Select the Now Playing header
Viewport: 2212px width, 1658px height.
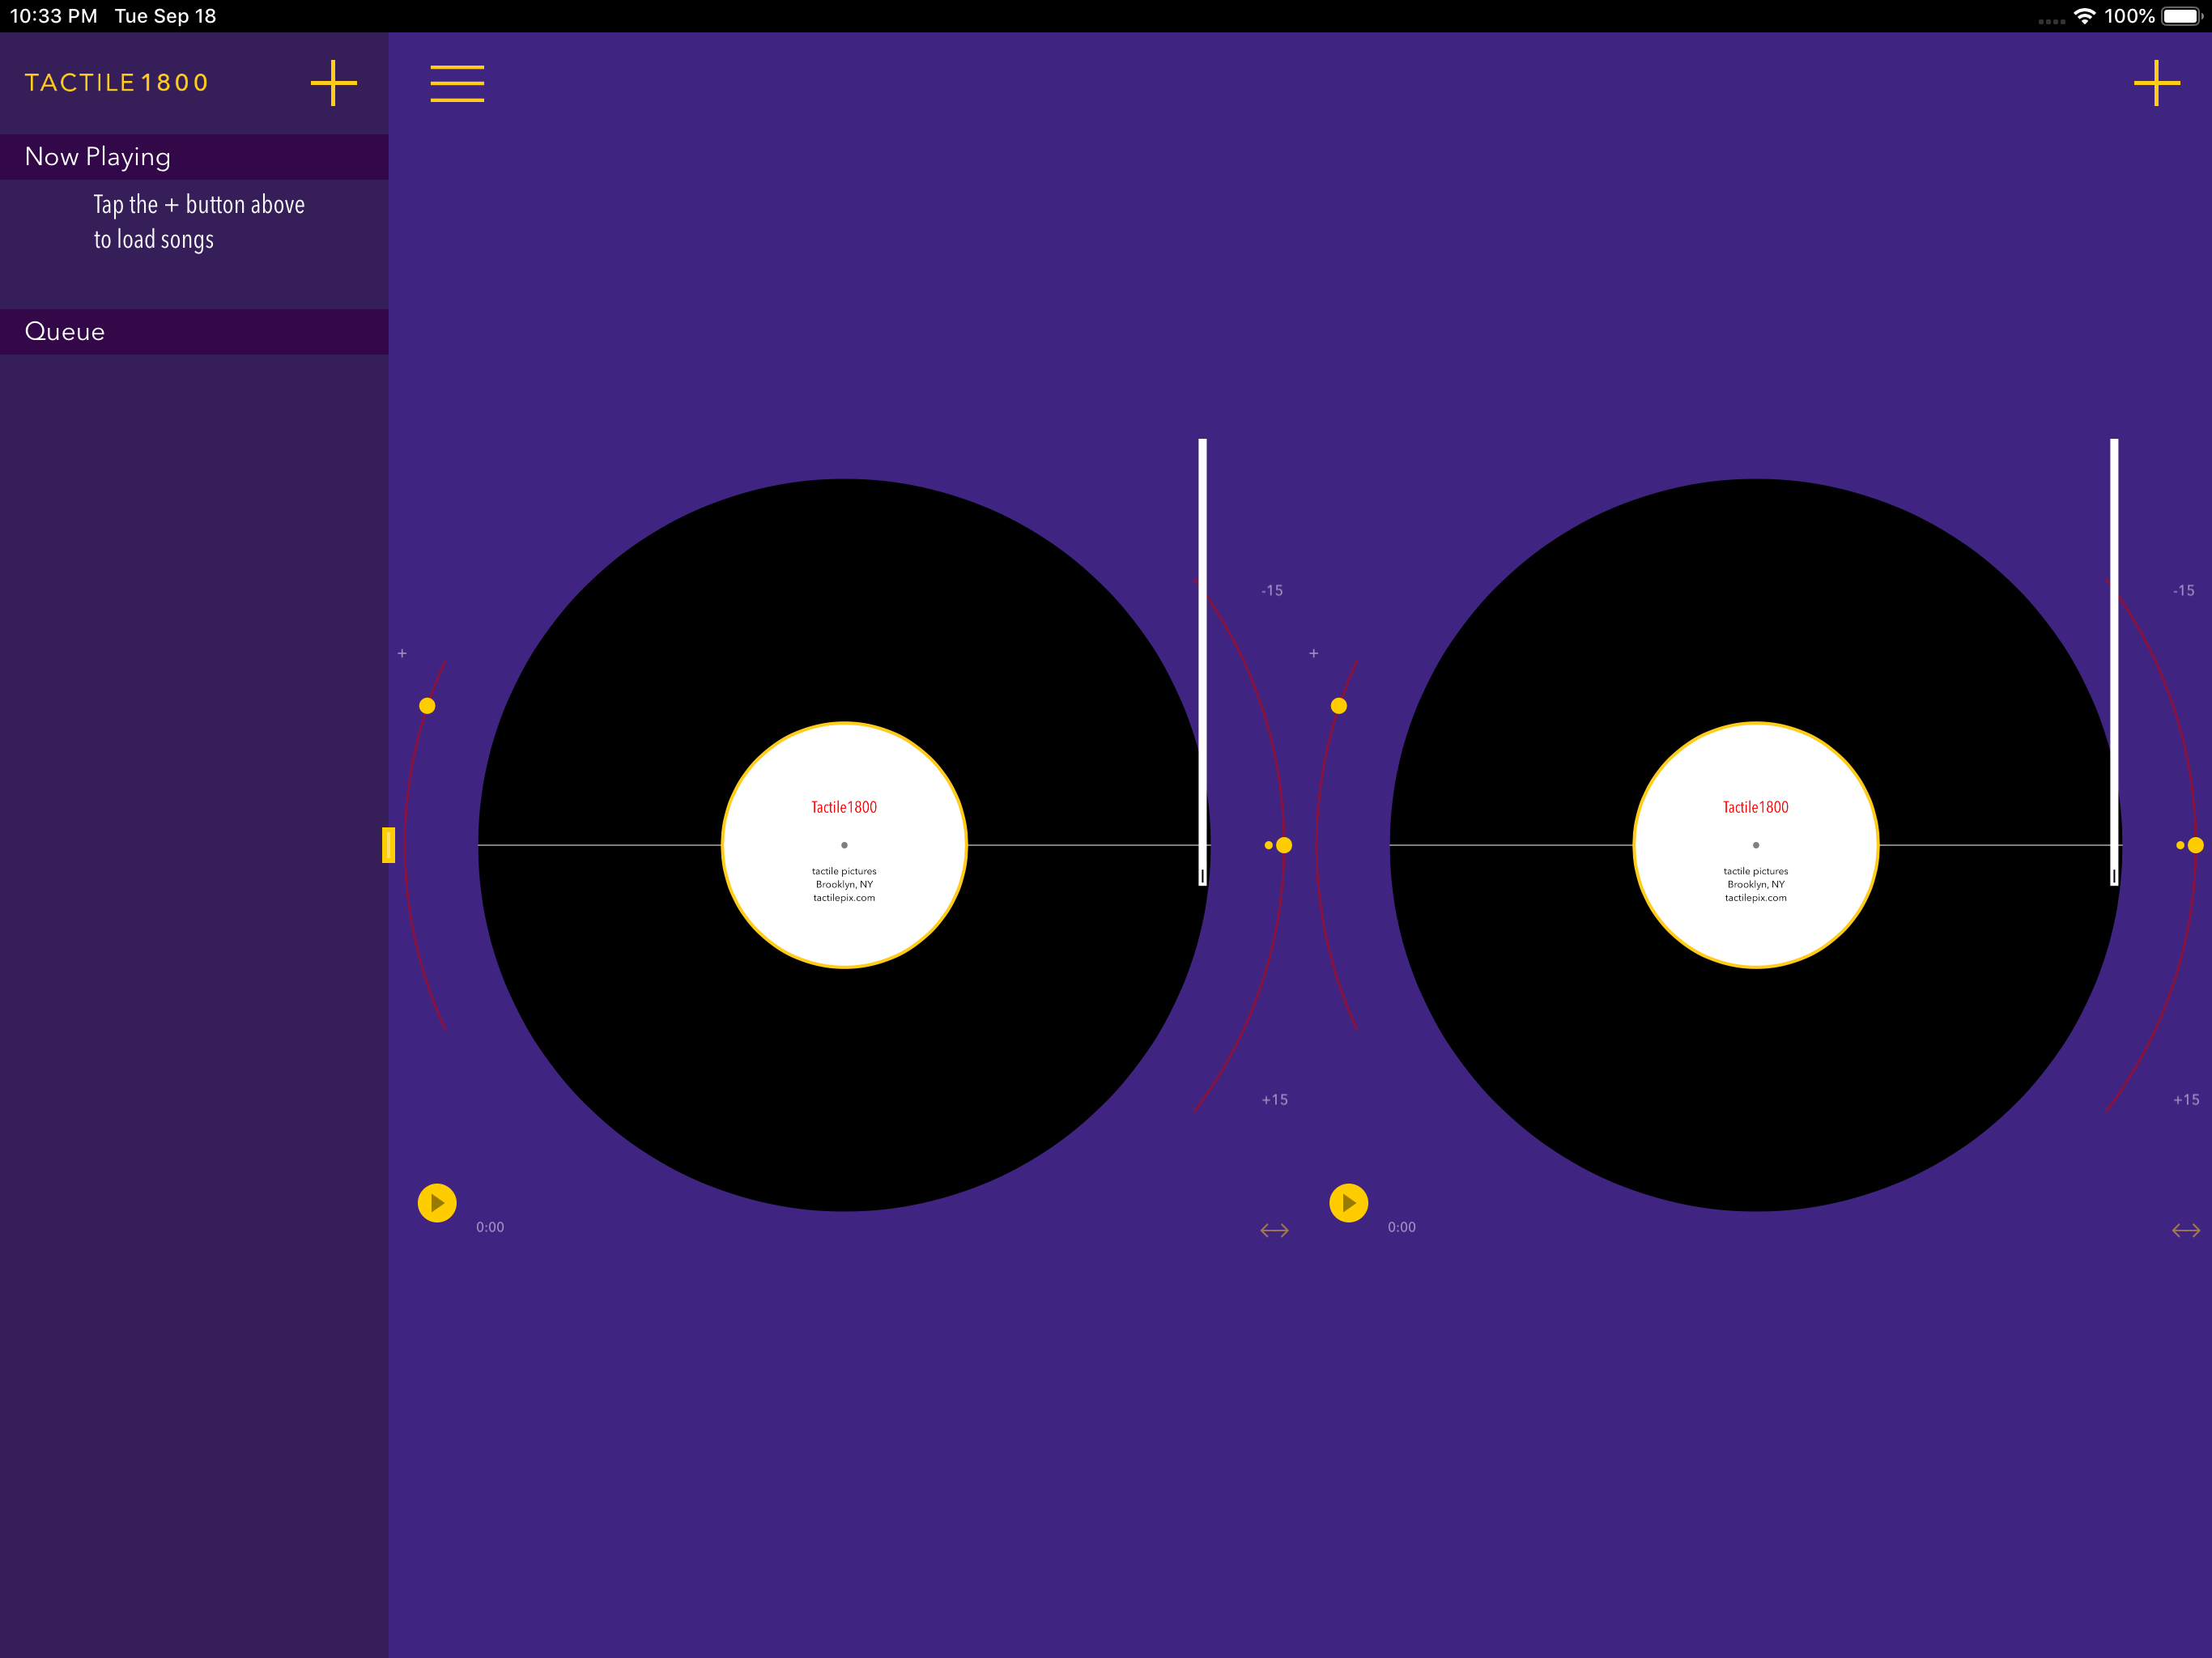point(97,156)
